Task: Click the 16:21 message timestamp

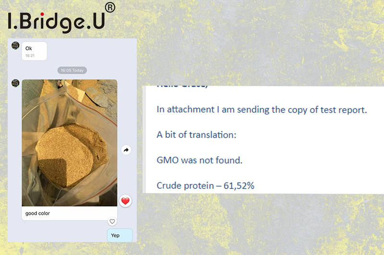Action: click(x=30, y=55)
